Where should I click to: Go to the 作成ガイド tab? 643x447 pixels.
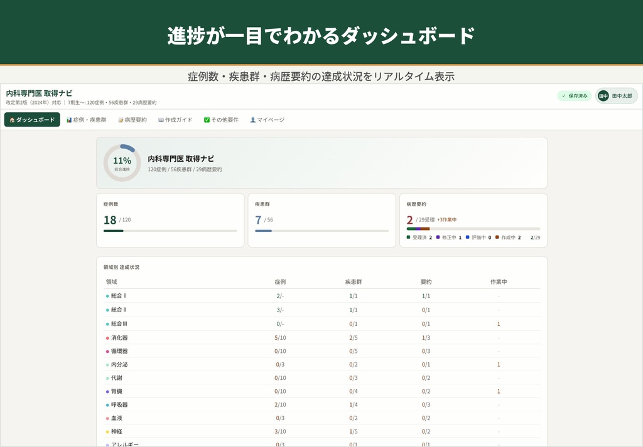[x=175, y=120]
